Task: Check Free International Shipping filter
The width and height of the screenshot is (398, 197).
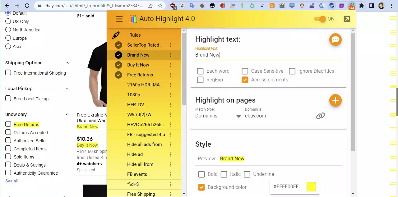Action: point(8,73)
